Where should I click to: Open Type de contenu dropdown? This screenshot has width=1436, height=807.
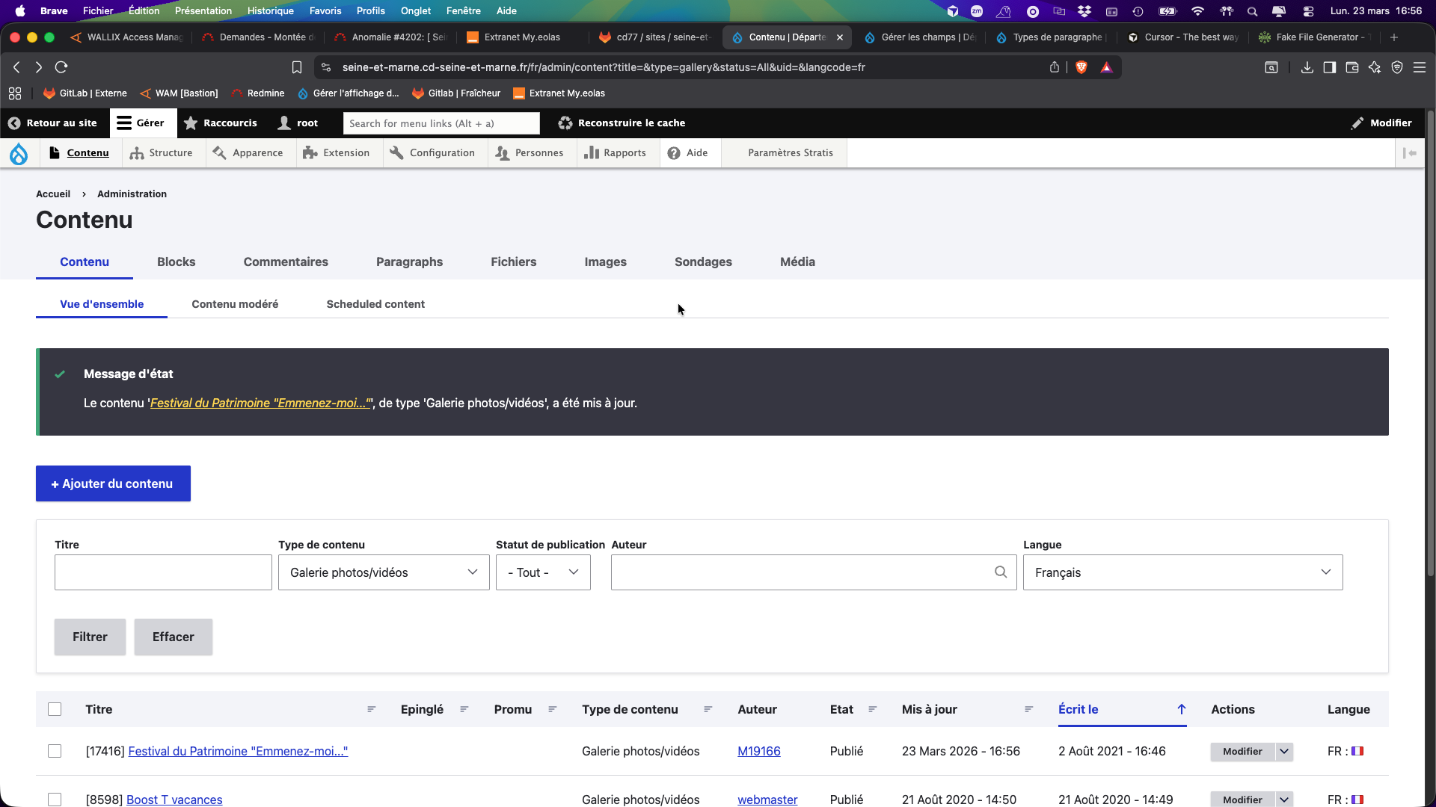(384, 572)
